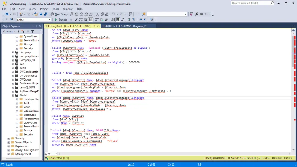Expand the Replication node
This screenshot has width=297, height=167.
pos(9,146)
